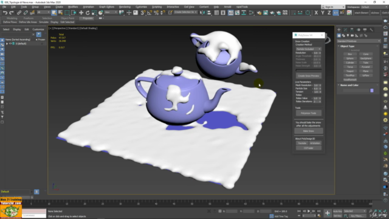Open the Create Selection Set dropdown
Screen dimensions: 389x219
[185, 12]
